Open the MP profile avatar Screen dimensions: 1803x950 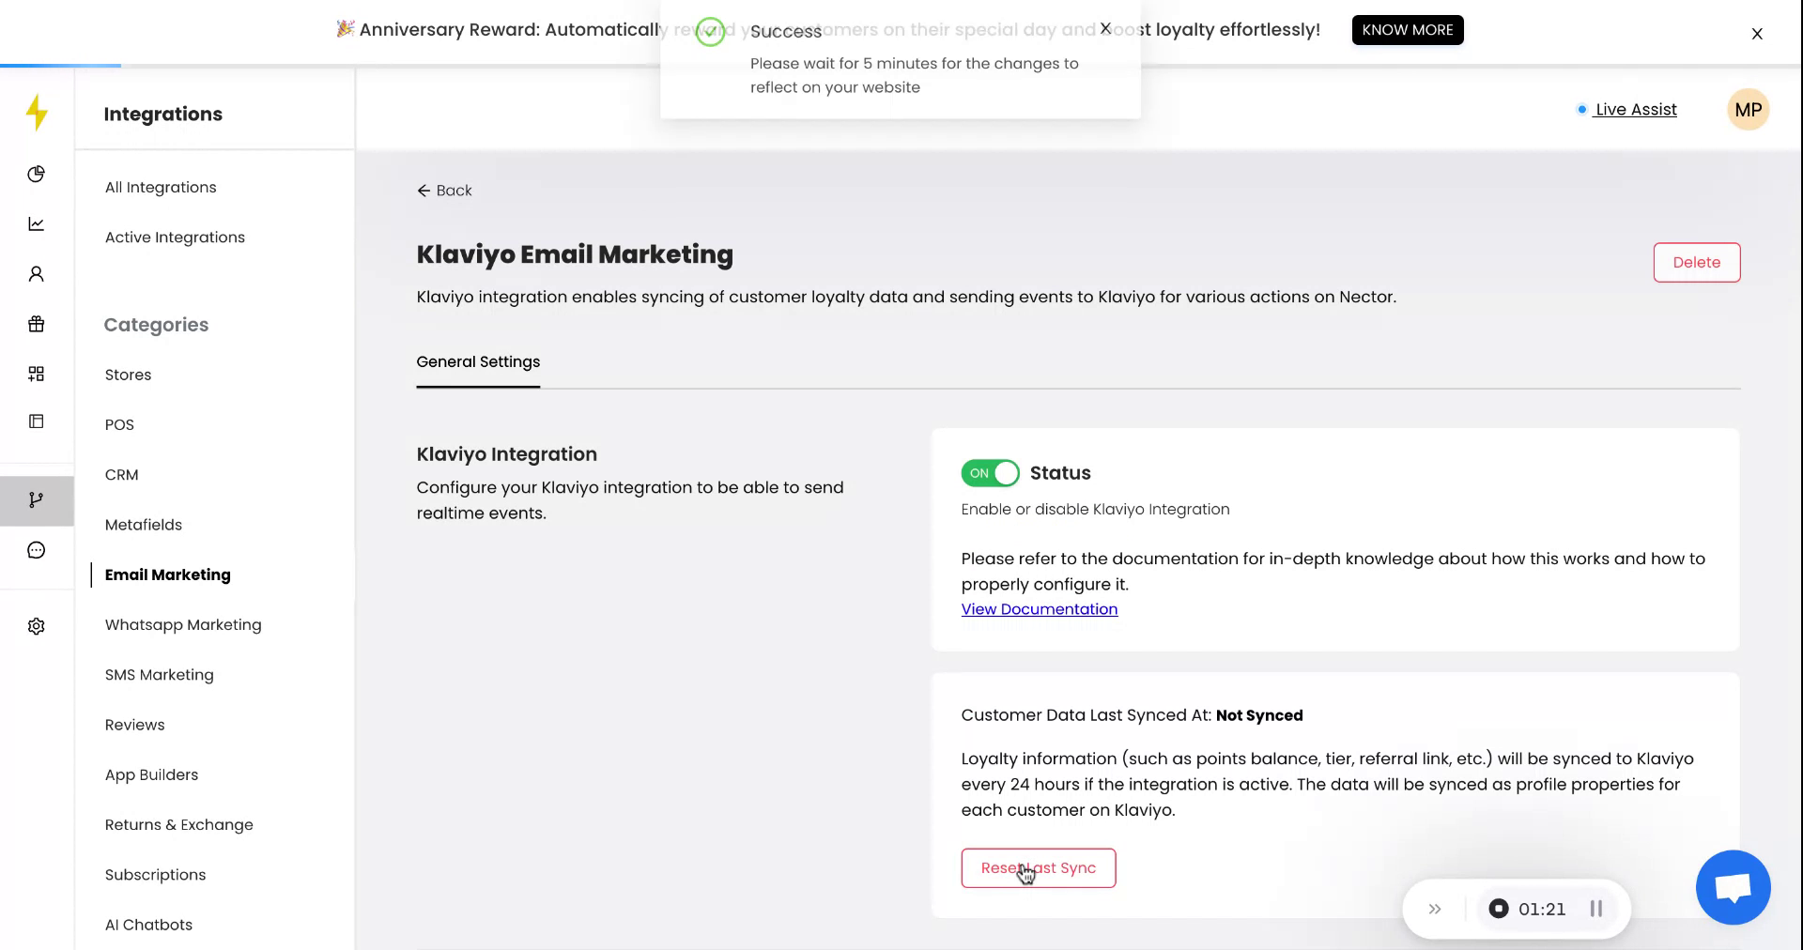pos(1748,110)
